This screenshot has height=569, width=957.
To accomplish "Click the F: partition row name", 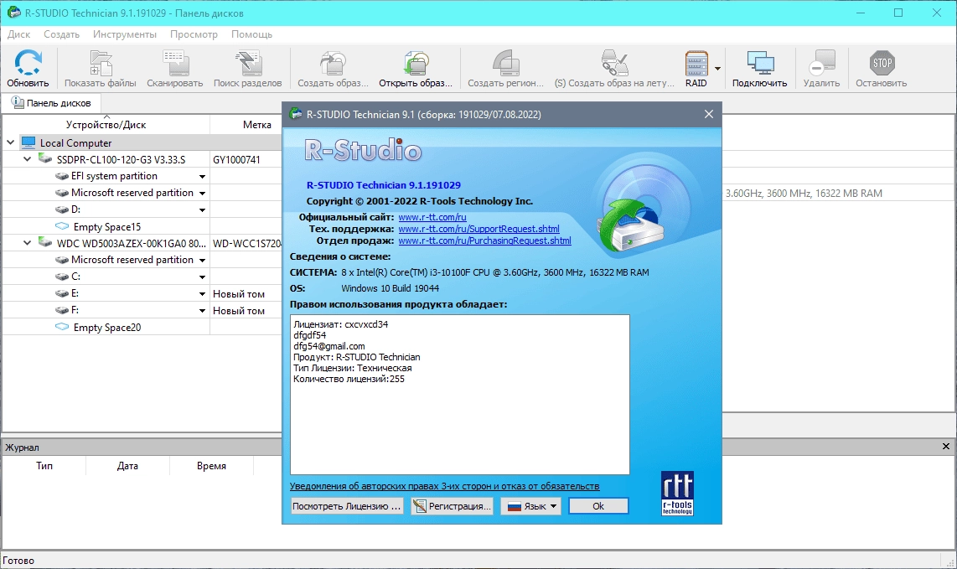I will [75, 310].
